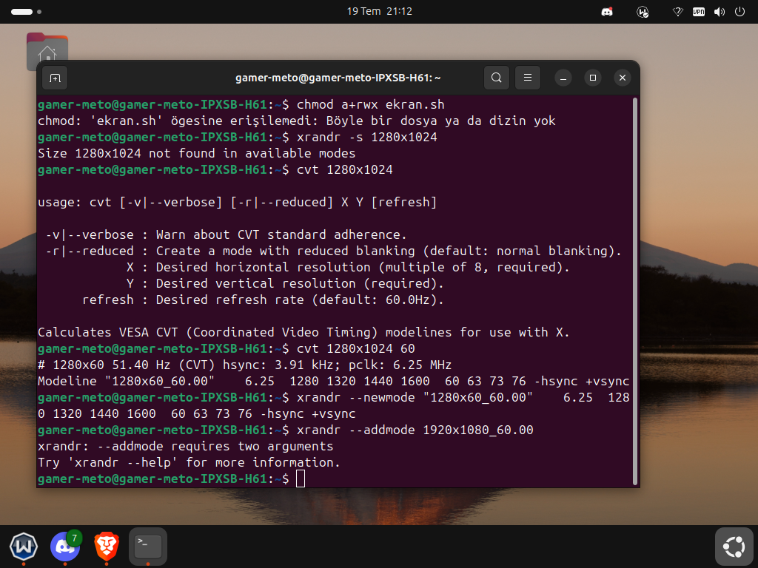Select Terminal icon in the dock
The height and width of the screenshot is (568, 758).
pyautogui.click(x=148, y=547)
